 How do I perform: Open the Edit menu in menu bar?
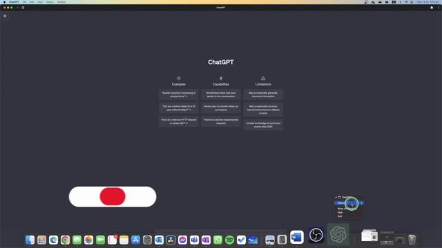tap(32, 2)
